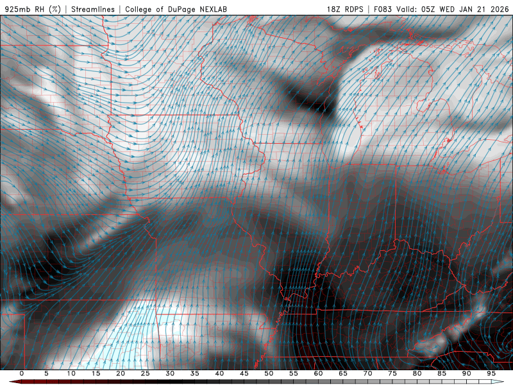Image resolution: width=513 pixels, height=385 pixels.
Task: Pick the "30" label on the scale
Action: pos(170,373)
